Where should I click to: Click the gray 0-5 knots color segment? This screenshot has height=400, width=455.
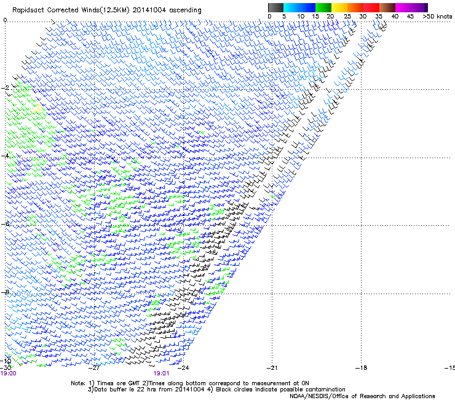pyautogui.click(x=275, y=7)
